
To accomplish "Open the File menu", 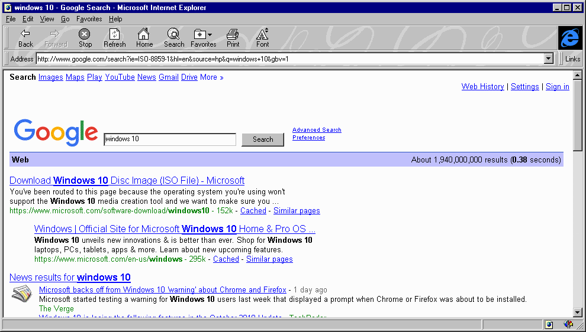I will (x=11, y=19).
